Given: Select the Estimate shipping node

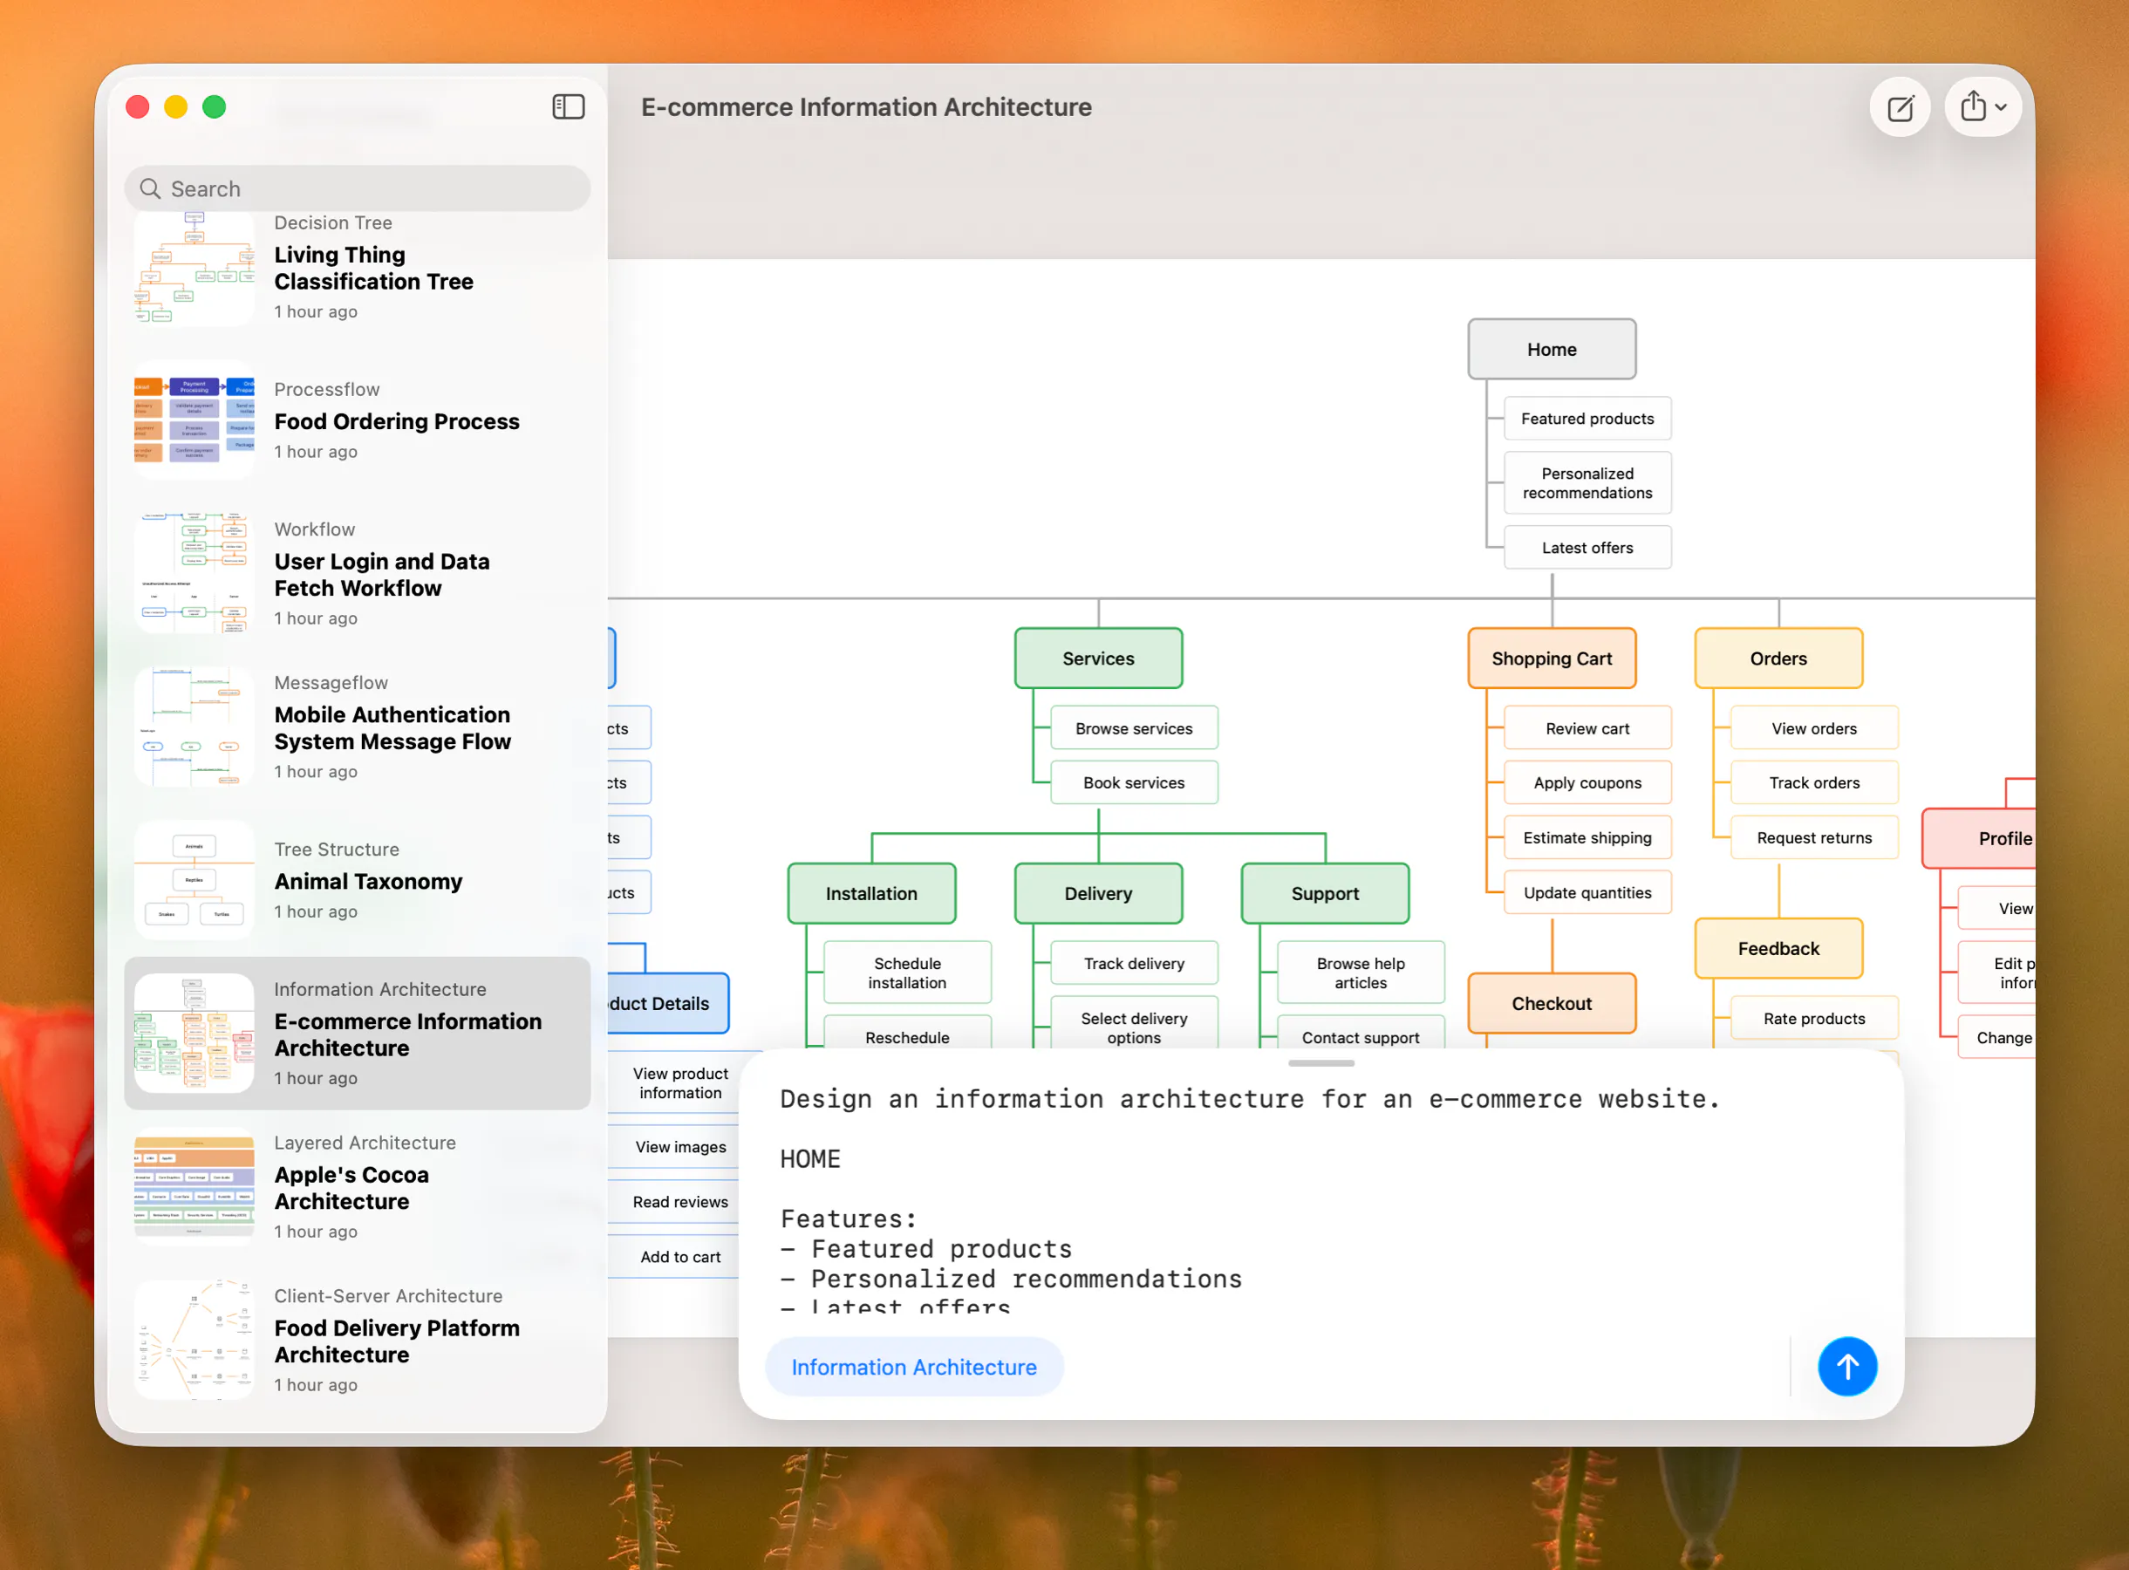Looking at the screenshot, I should tap(1587, 838).
